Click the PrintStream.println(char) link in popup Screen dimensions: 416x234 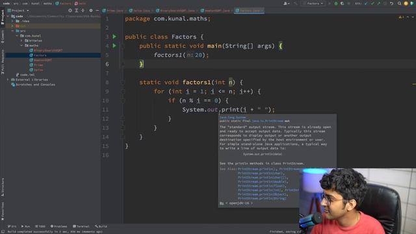(x=261, y=174)
